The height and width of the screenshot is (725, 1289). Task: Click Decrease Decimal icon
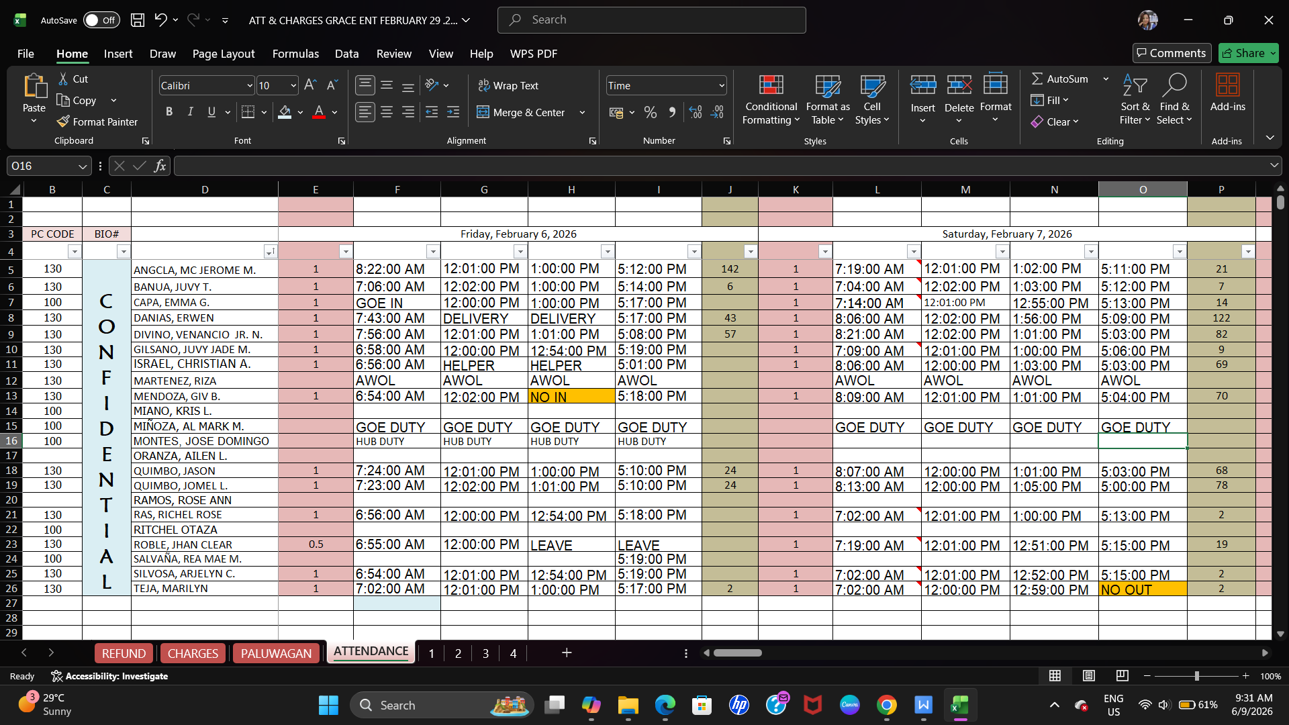click(718, 112)
